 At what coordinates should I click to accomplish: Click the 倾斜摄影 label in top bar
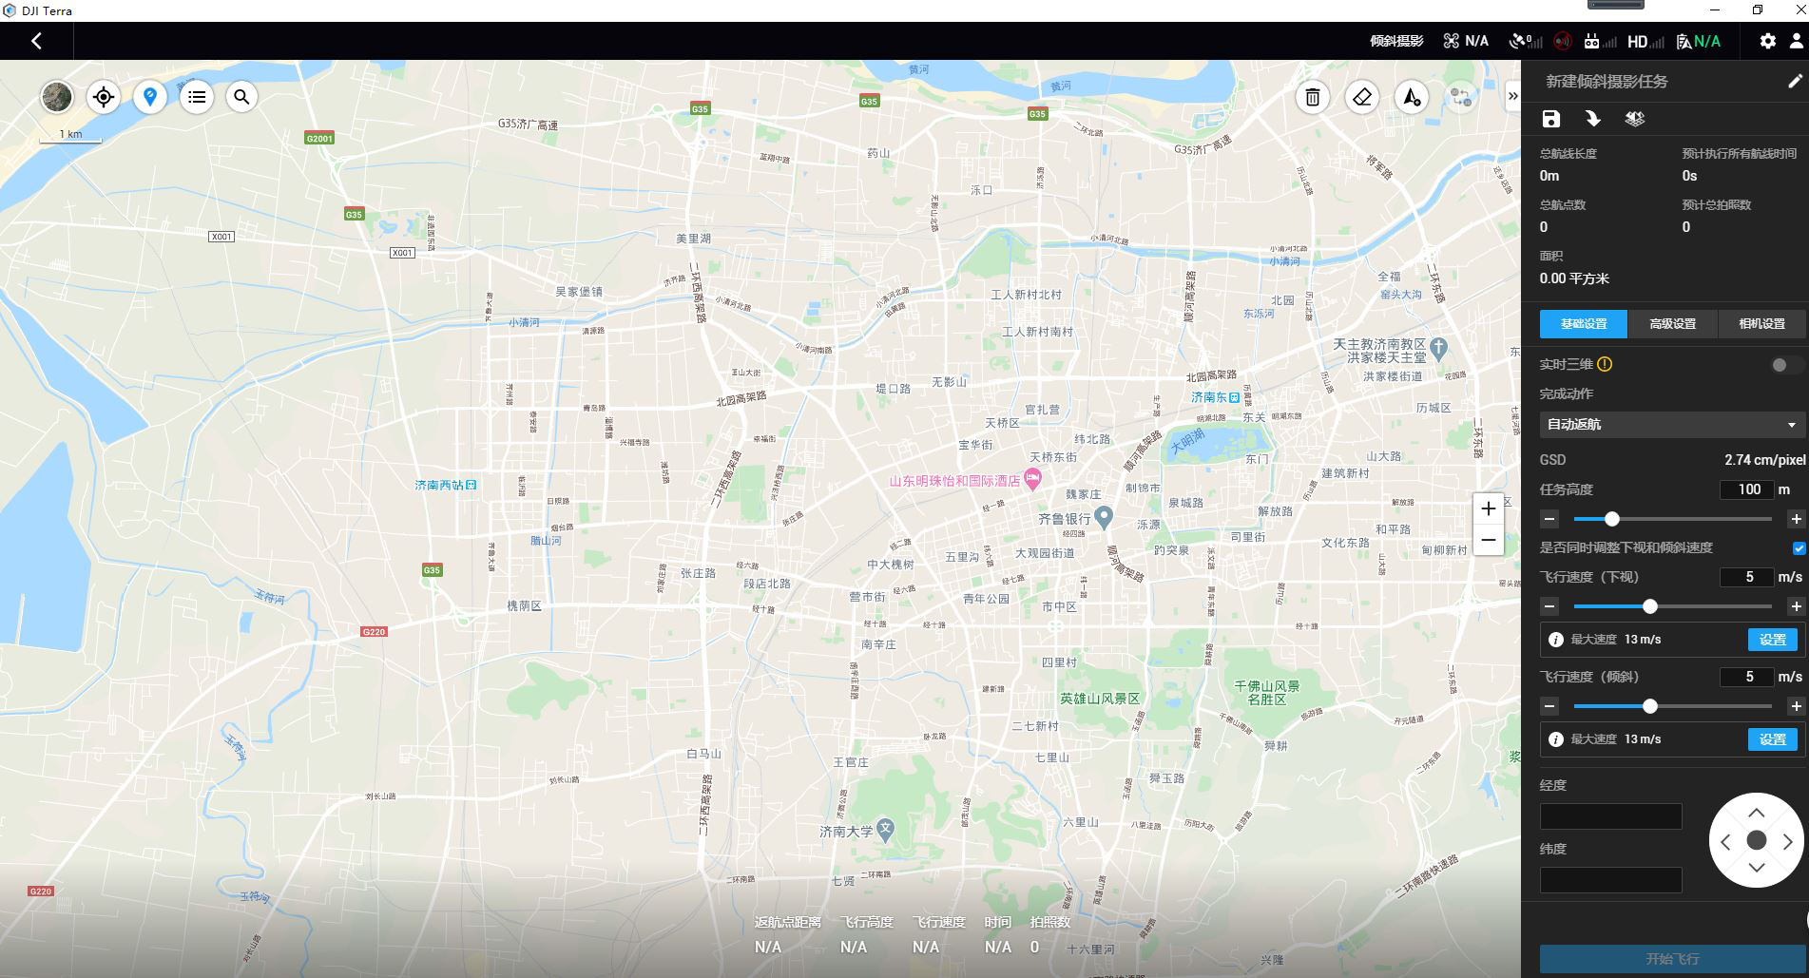tap(1396, 41)
